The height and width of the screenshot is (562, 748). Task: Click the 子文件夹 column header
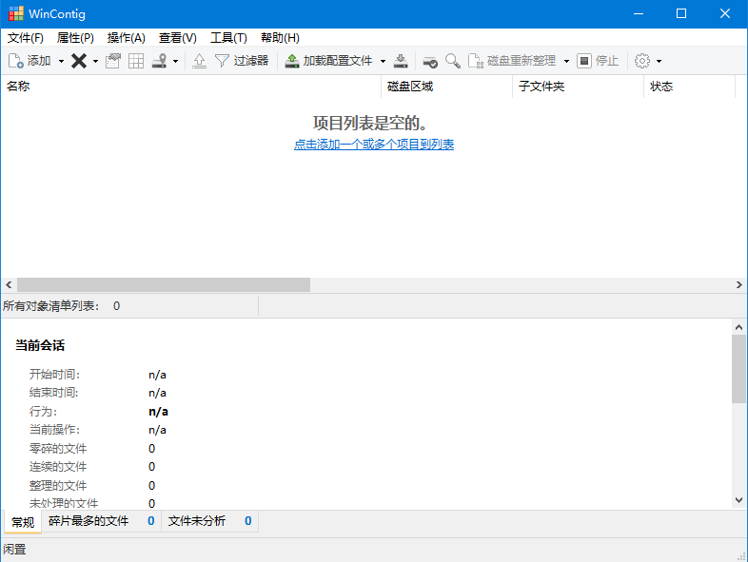[579, 87]
